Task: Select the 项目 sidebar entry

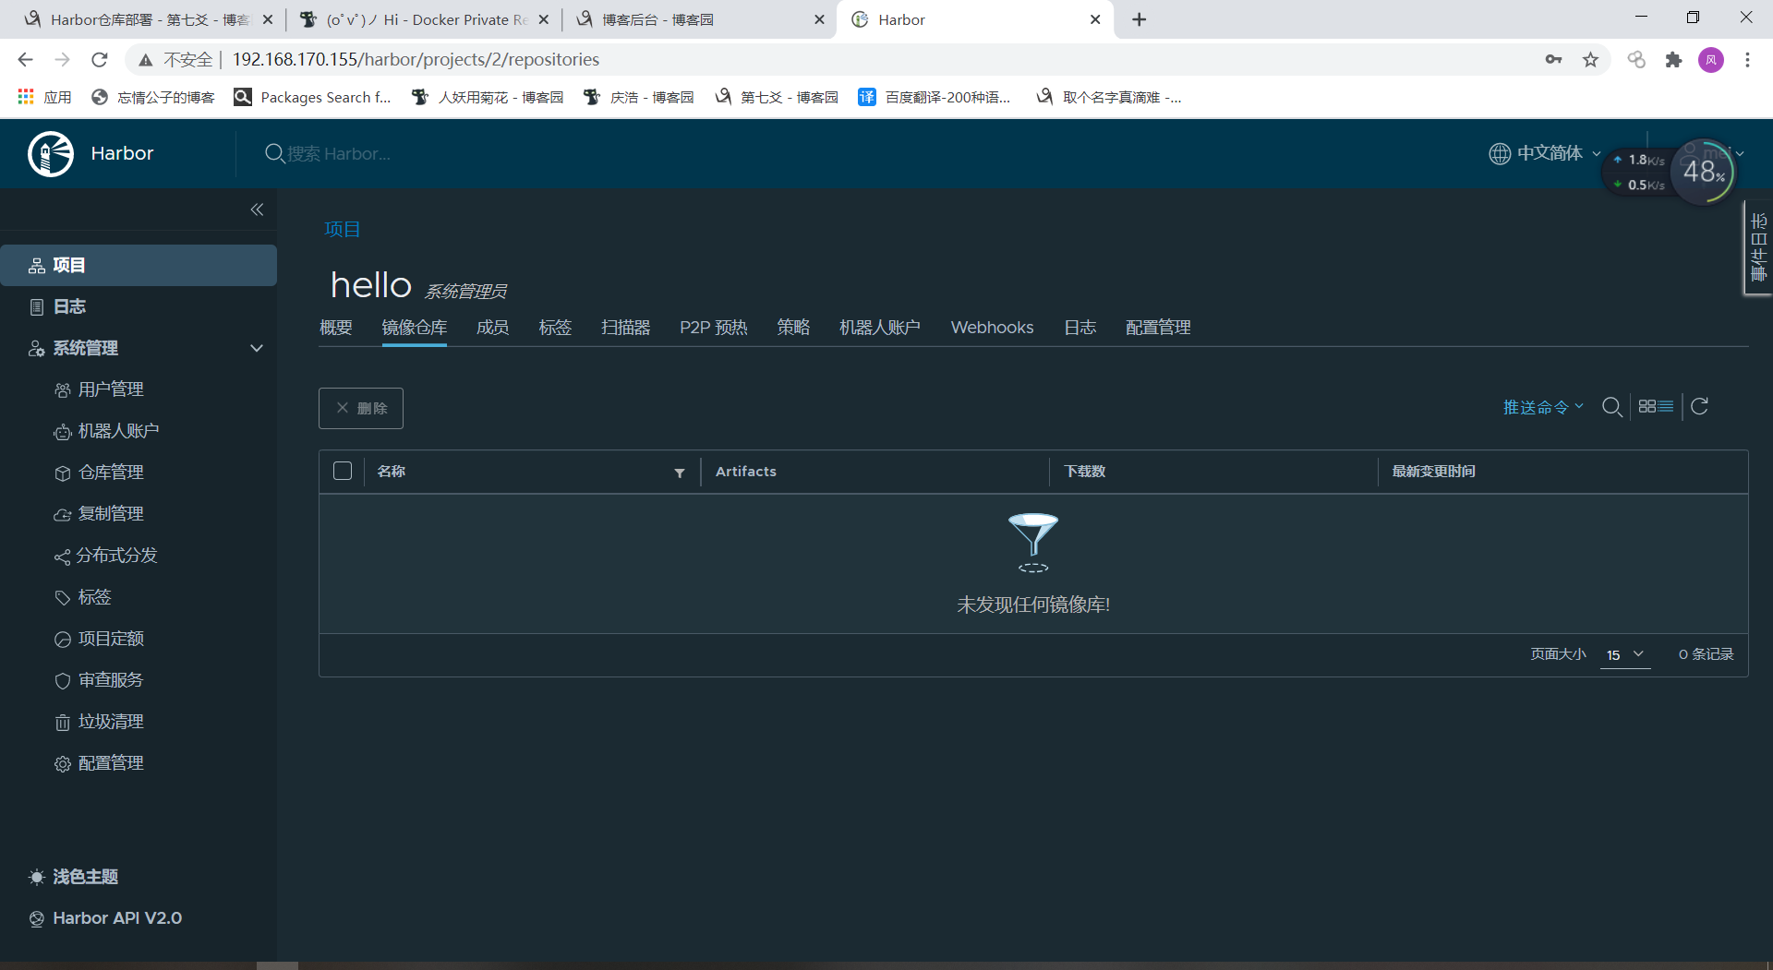Action: pos(139,265)
